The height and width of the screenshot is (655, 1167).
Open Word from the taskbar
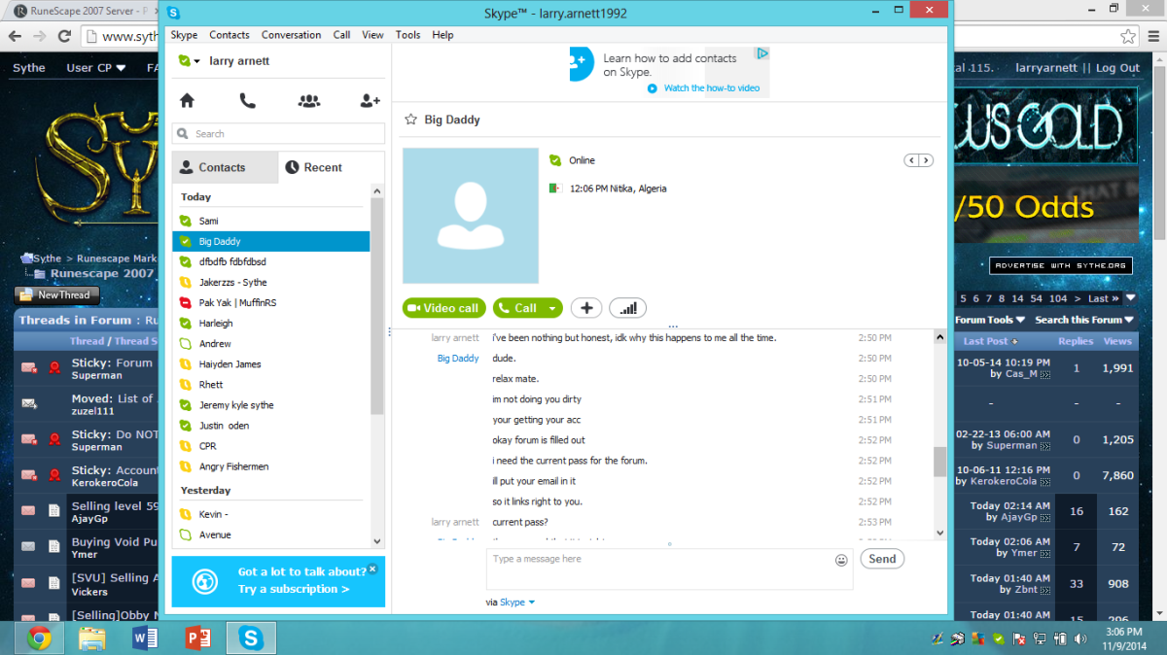[145, 638]
